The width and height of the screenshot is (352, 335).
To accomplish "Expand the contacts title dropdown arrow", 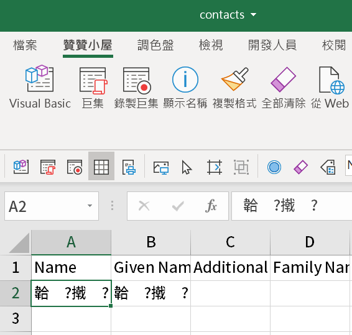I will point(254,15).
